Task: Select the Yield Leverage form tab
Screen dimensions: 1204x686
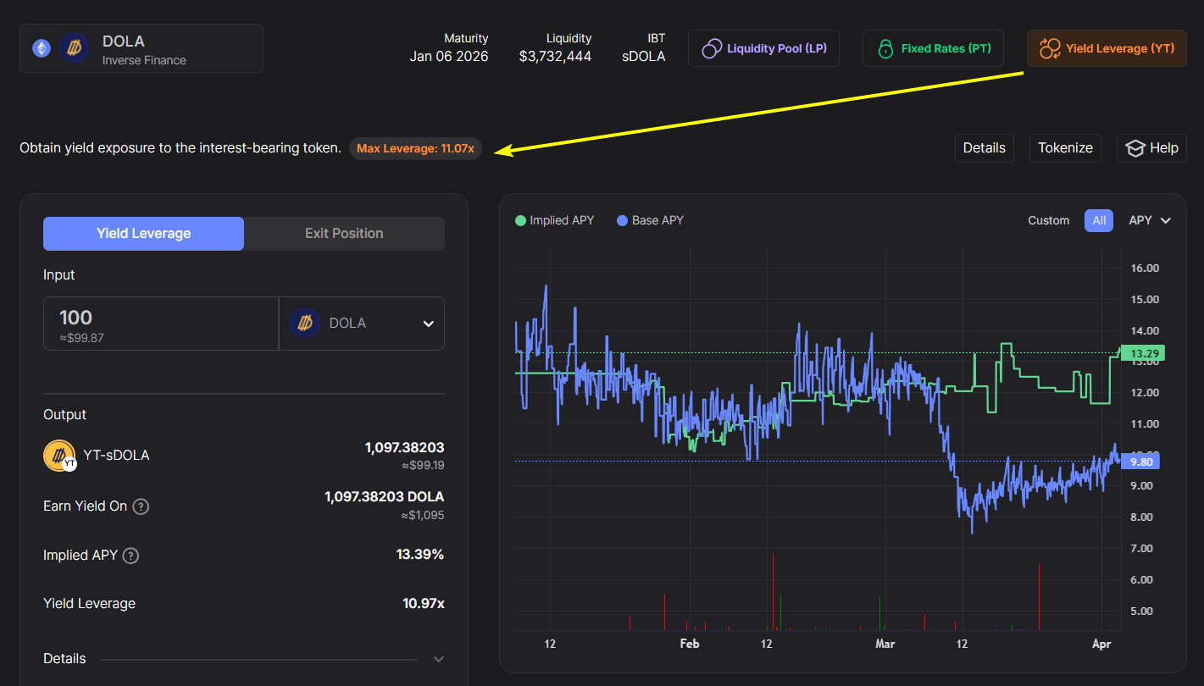Action: click(143, 234)
